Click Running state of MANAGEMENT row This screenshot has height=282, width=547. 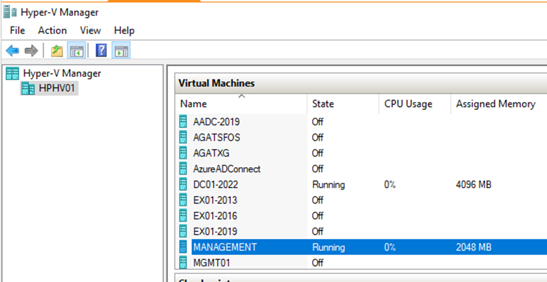tap(329, 247)
